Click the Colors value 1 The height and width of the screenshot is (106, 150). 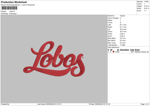pos(144,4)
